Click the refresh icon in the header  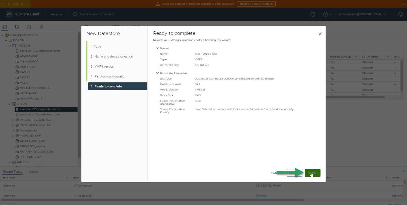pyautogui.click(x=313, y=14)
